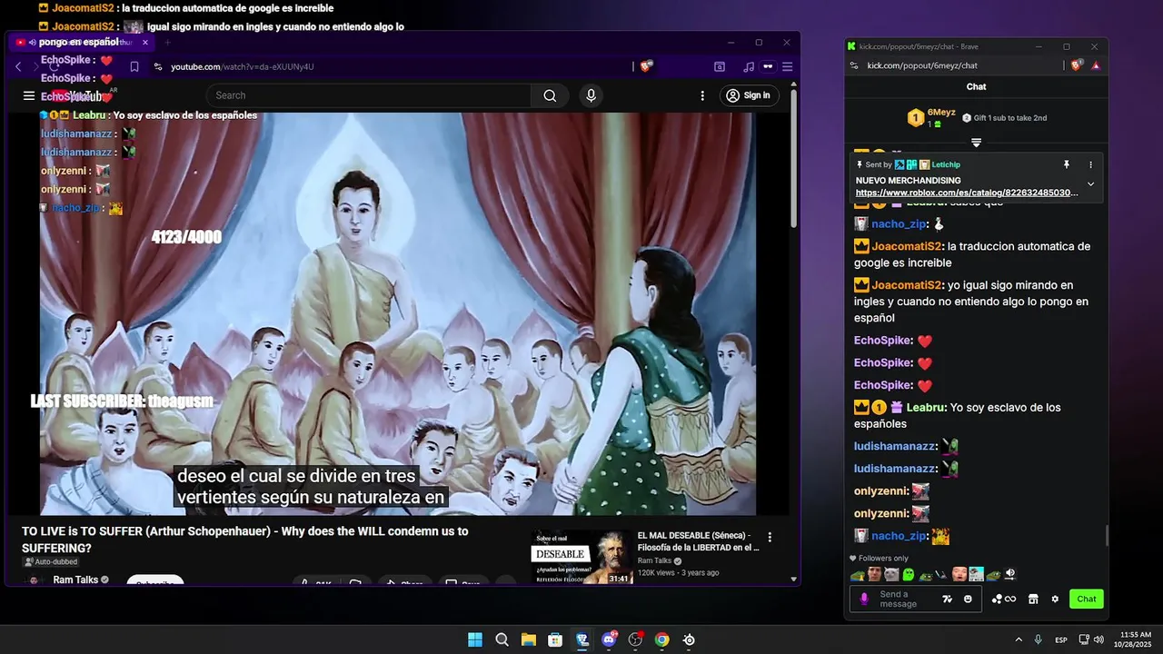Open a new tab in the YouTube window
Image resolution: width=1163 pixels, height=654 pixels.
pos(167,42)
